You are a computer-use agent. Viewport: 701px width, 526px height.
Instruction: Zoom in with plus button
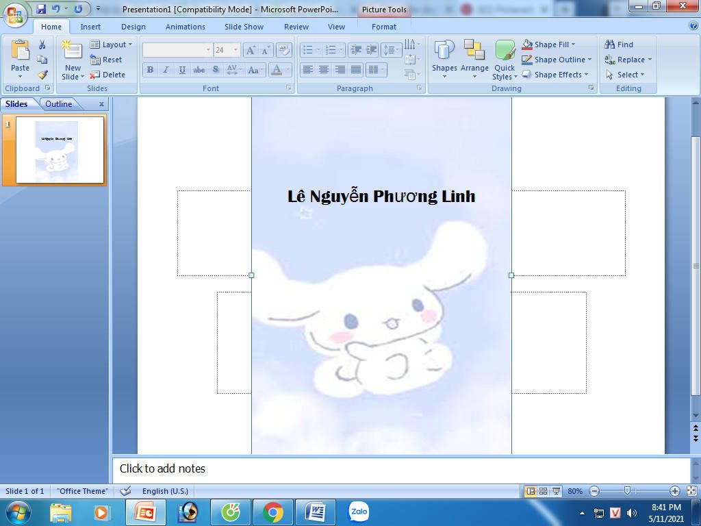(x=674, y=490)
